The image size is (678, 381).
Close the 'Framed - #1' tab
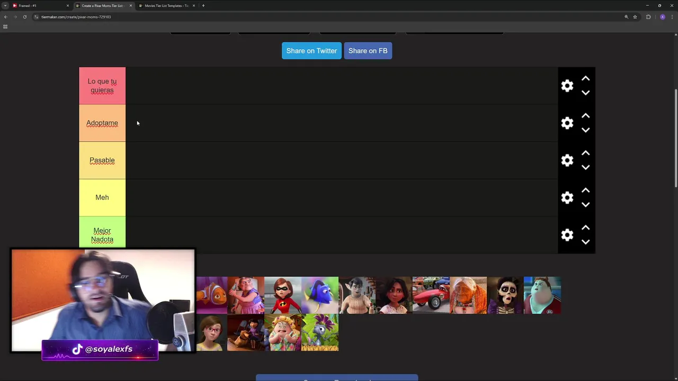point(68,5)
